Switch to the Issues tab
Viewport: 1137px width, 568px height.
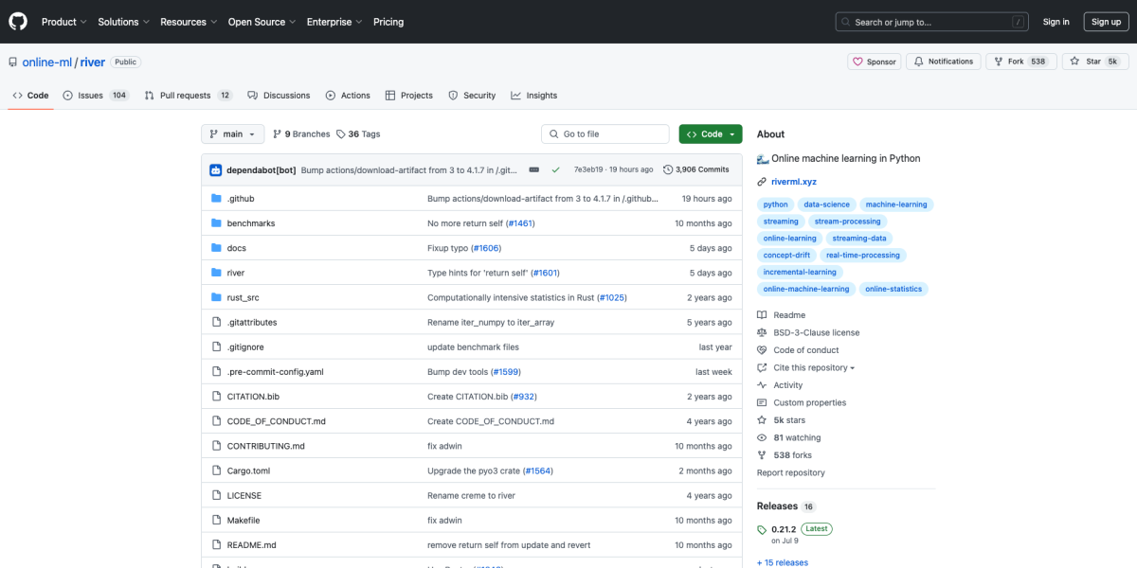pos(97,96)
